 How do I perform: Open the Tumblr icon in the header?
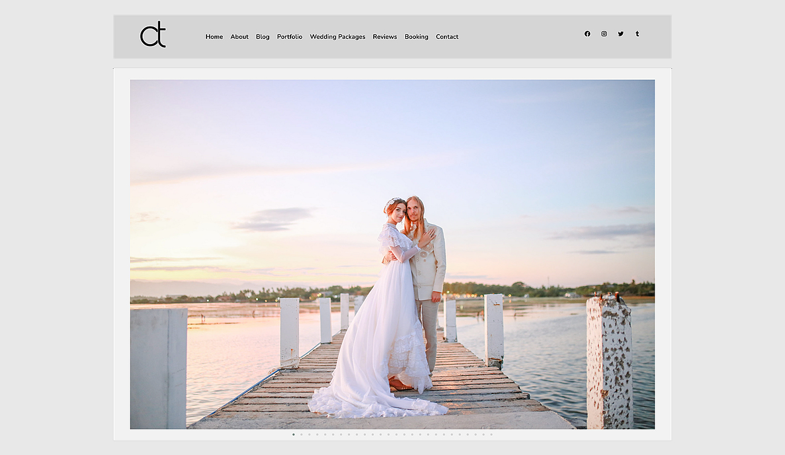point(637,34)
